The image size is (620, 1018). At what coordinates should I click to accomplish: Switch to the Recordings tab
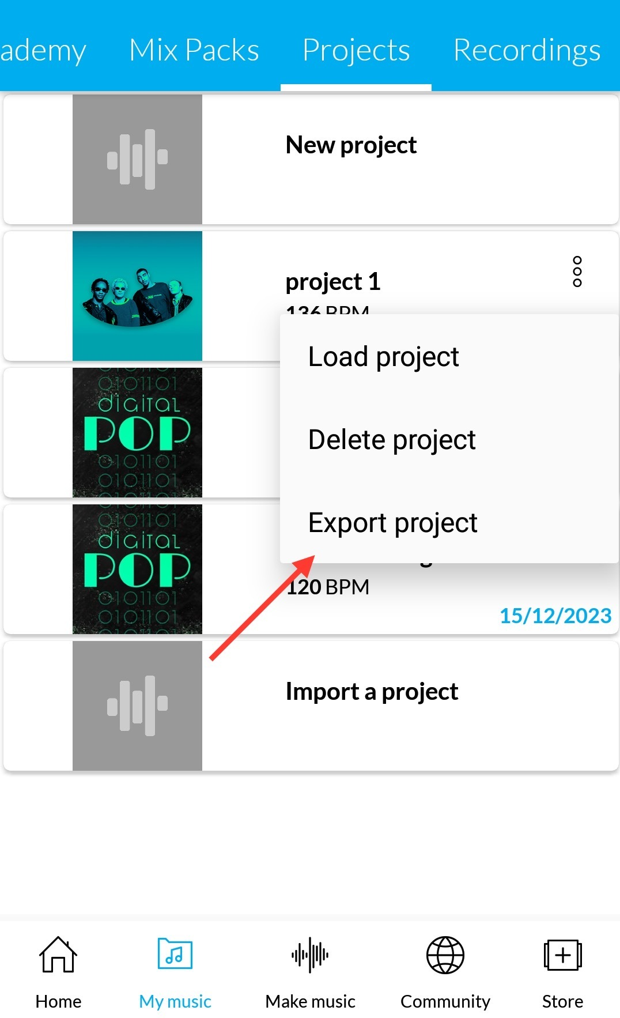[527, 50]
